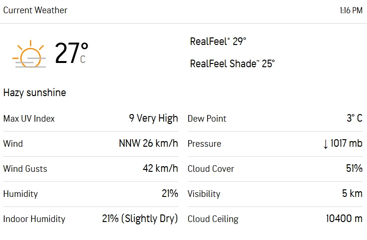Click the Visibility 5 km value

pos(352,193)
